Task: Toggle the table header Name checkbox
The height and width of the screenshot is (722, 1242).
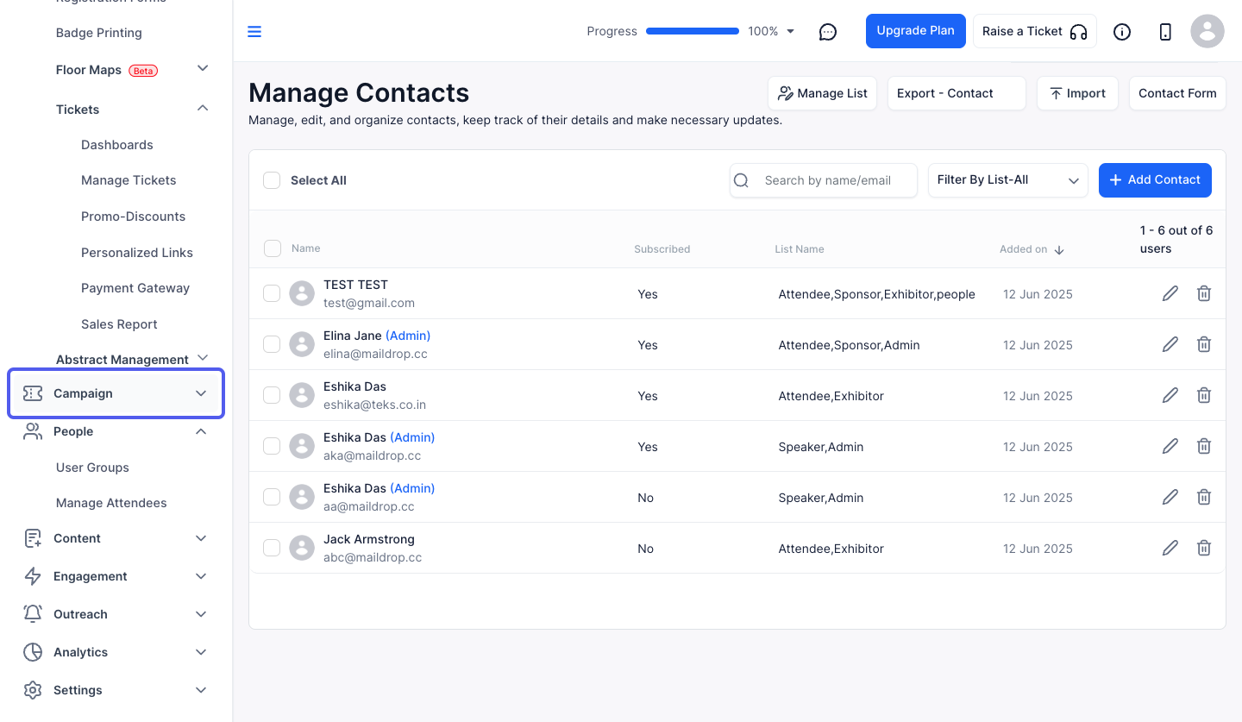Action: (273, 248)
